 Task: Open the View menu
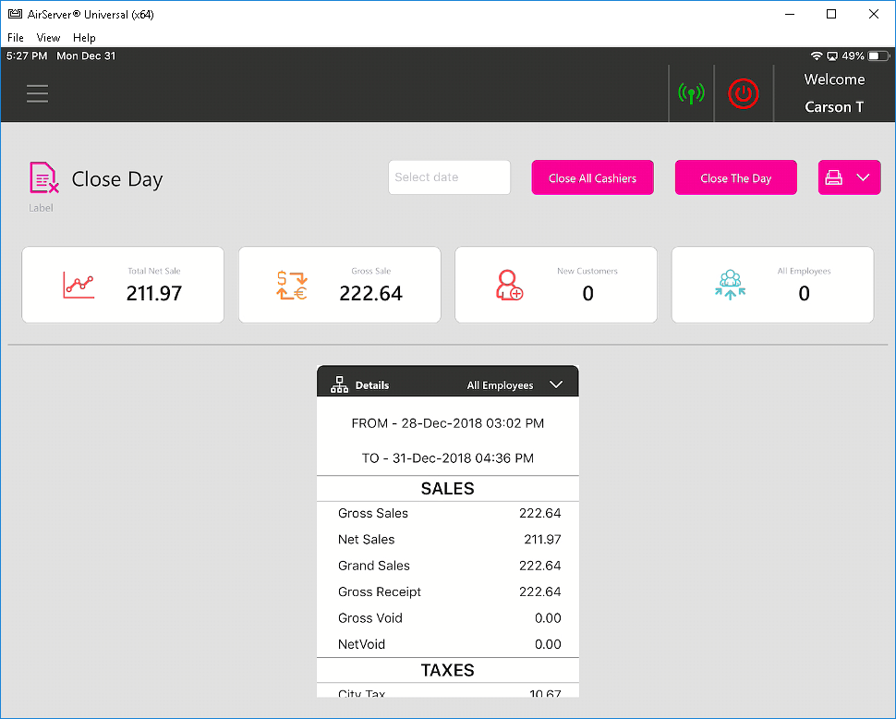click(x=48, y=38)
